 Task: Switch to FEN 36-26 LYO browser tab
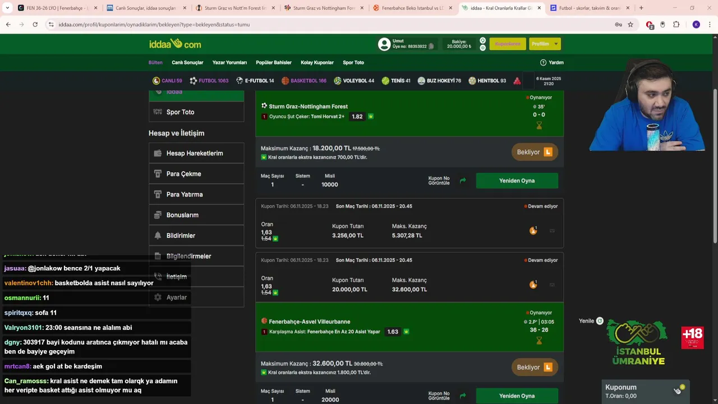pyautogui.click(x=57, y=8)
